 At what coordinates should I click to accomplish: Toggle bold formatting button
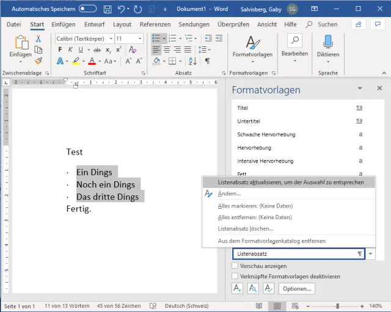click(x=61, y=50)
